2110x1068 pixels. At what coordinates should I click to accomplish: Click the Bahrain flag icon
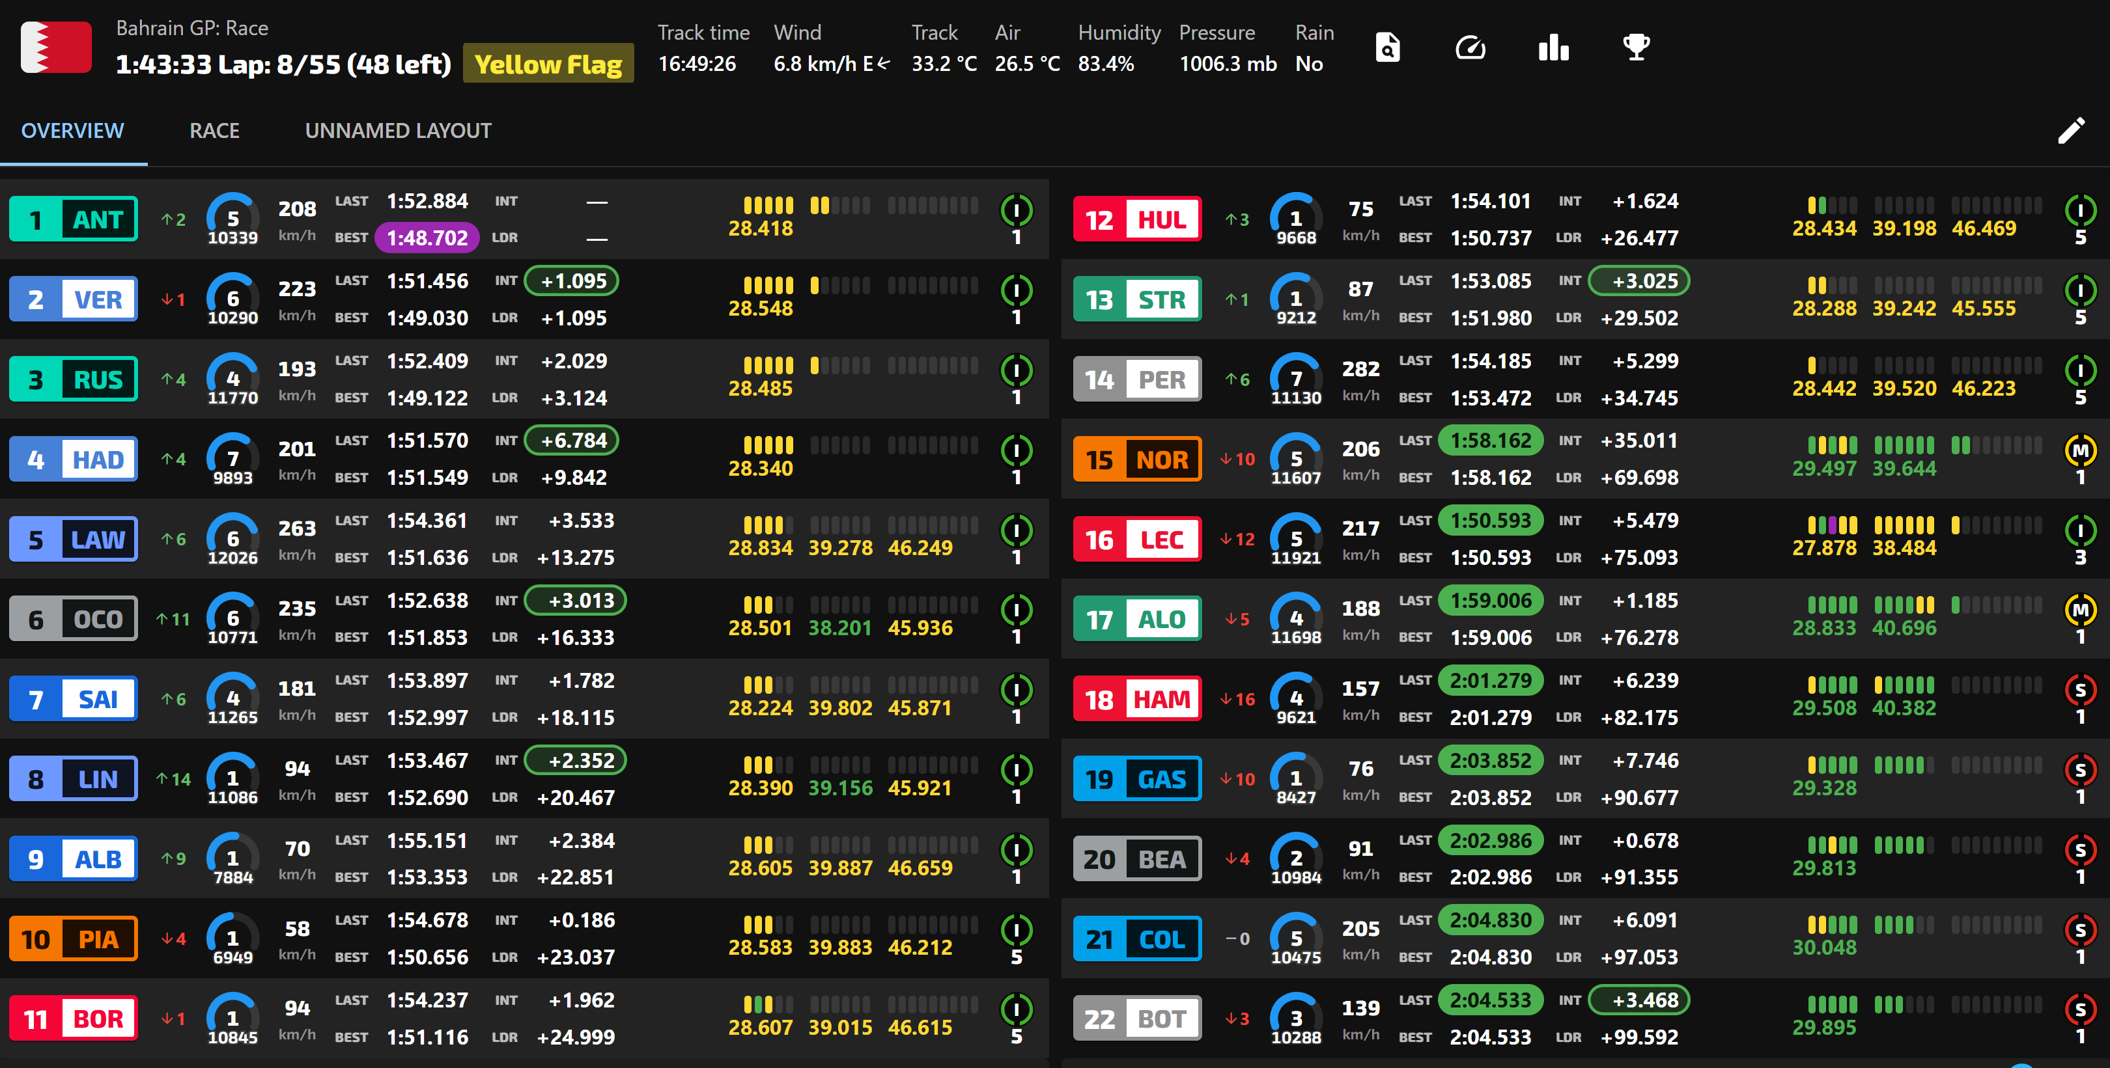pyautogui.click(x=56, y=48)
